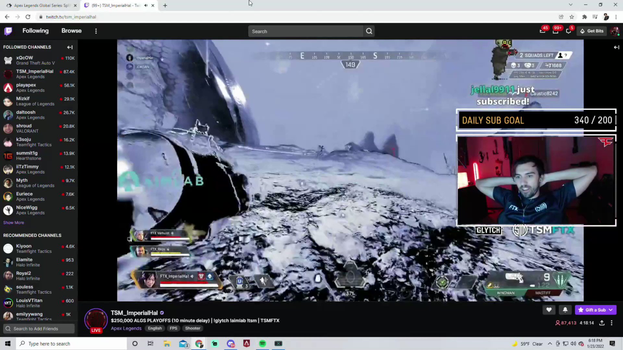Focus the Twitch search field

click(306, 31)
